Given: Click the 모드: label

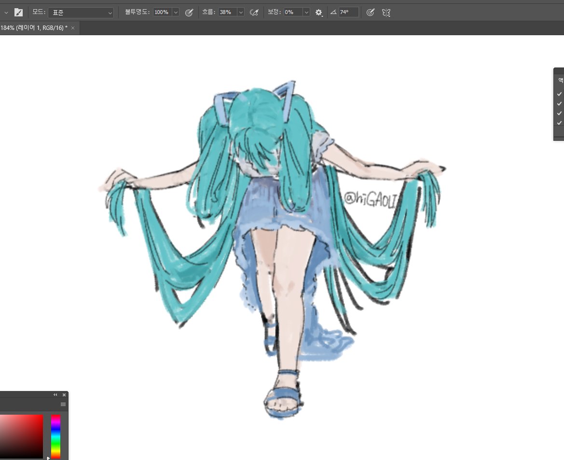Looking at the screenshot, I should (x=39, y=12).
